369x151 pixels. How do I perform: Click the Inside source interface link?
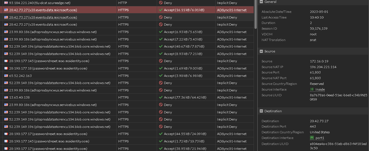(321, 89)
